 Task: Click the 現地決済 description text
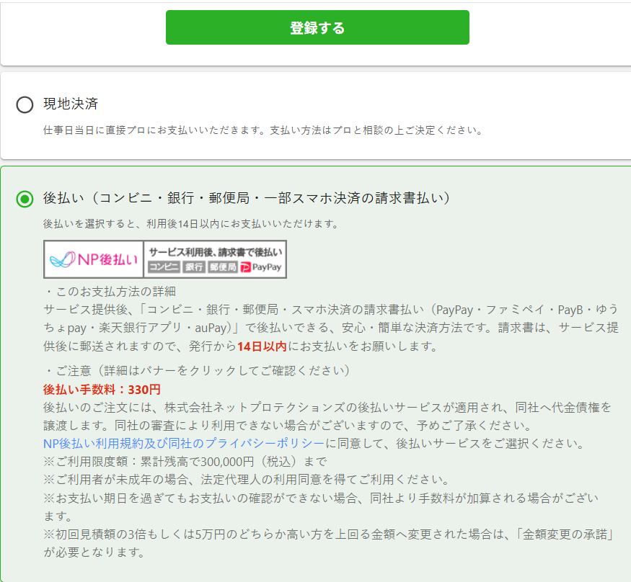coord(262,131)
